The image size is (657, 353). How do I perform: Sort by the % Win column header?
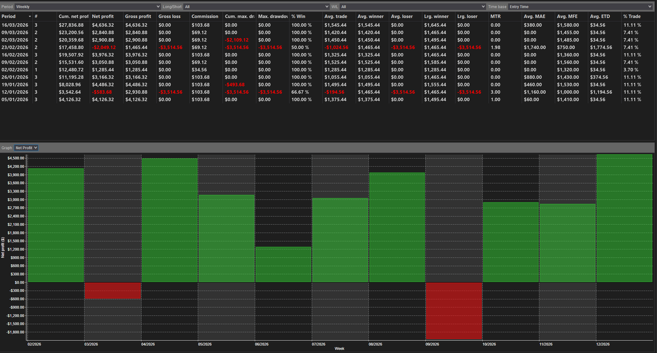298,16
